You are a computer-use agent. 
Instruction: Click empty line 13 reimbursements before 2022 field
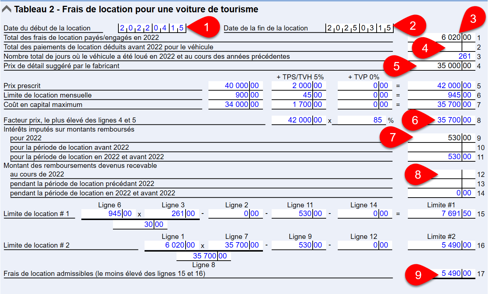441,184
